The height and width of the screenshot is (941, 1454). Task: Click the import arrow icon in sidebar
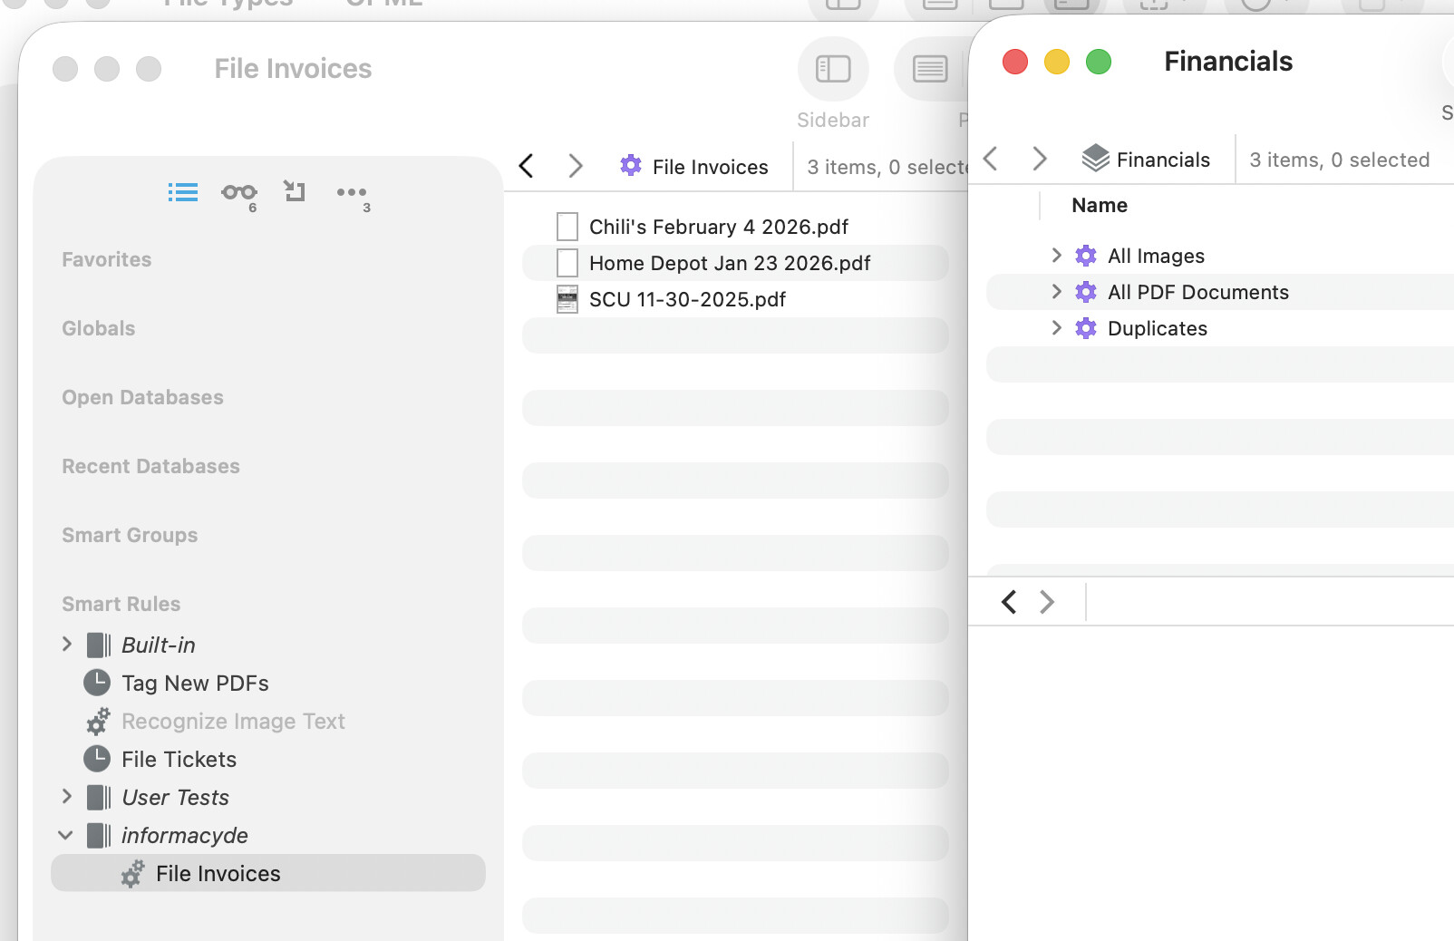pyautogui.click(x=295, y=191)
